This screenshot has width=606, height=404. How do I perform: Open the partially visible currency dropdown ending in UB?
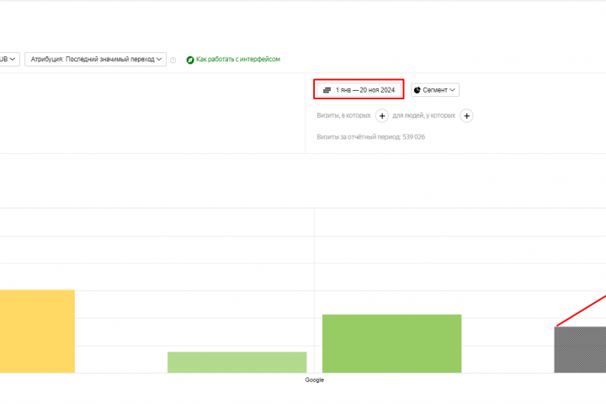point(9,59)
